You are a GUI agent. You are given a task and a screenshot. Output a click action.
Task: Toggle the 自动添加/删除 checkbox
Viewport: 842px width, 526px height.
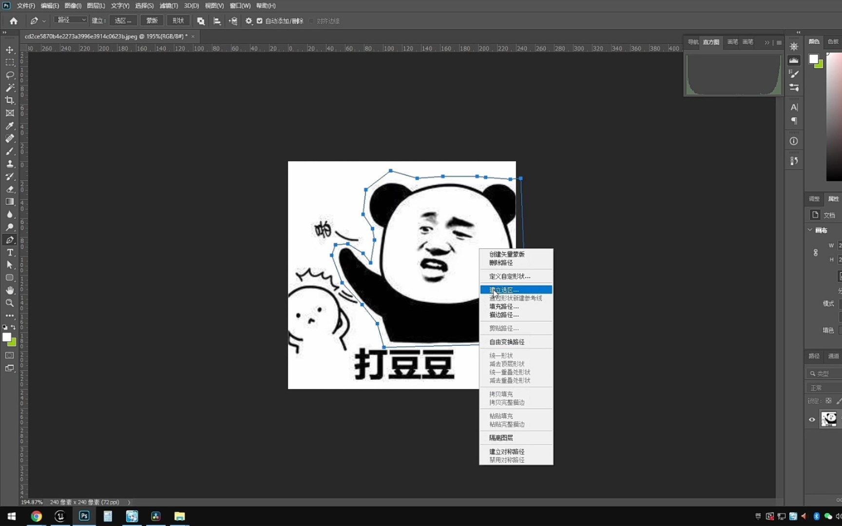(x=260, y=21)
